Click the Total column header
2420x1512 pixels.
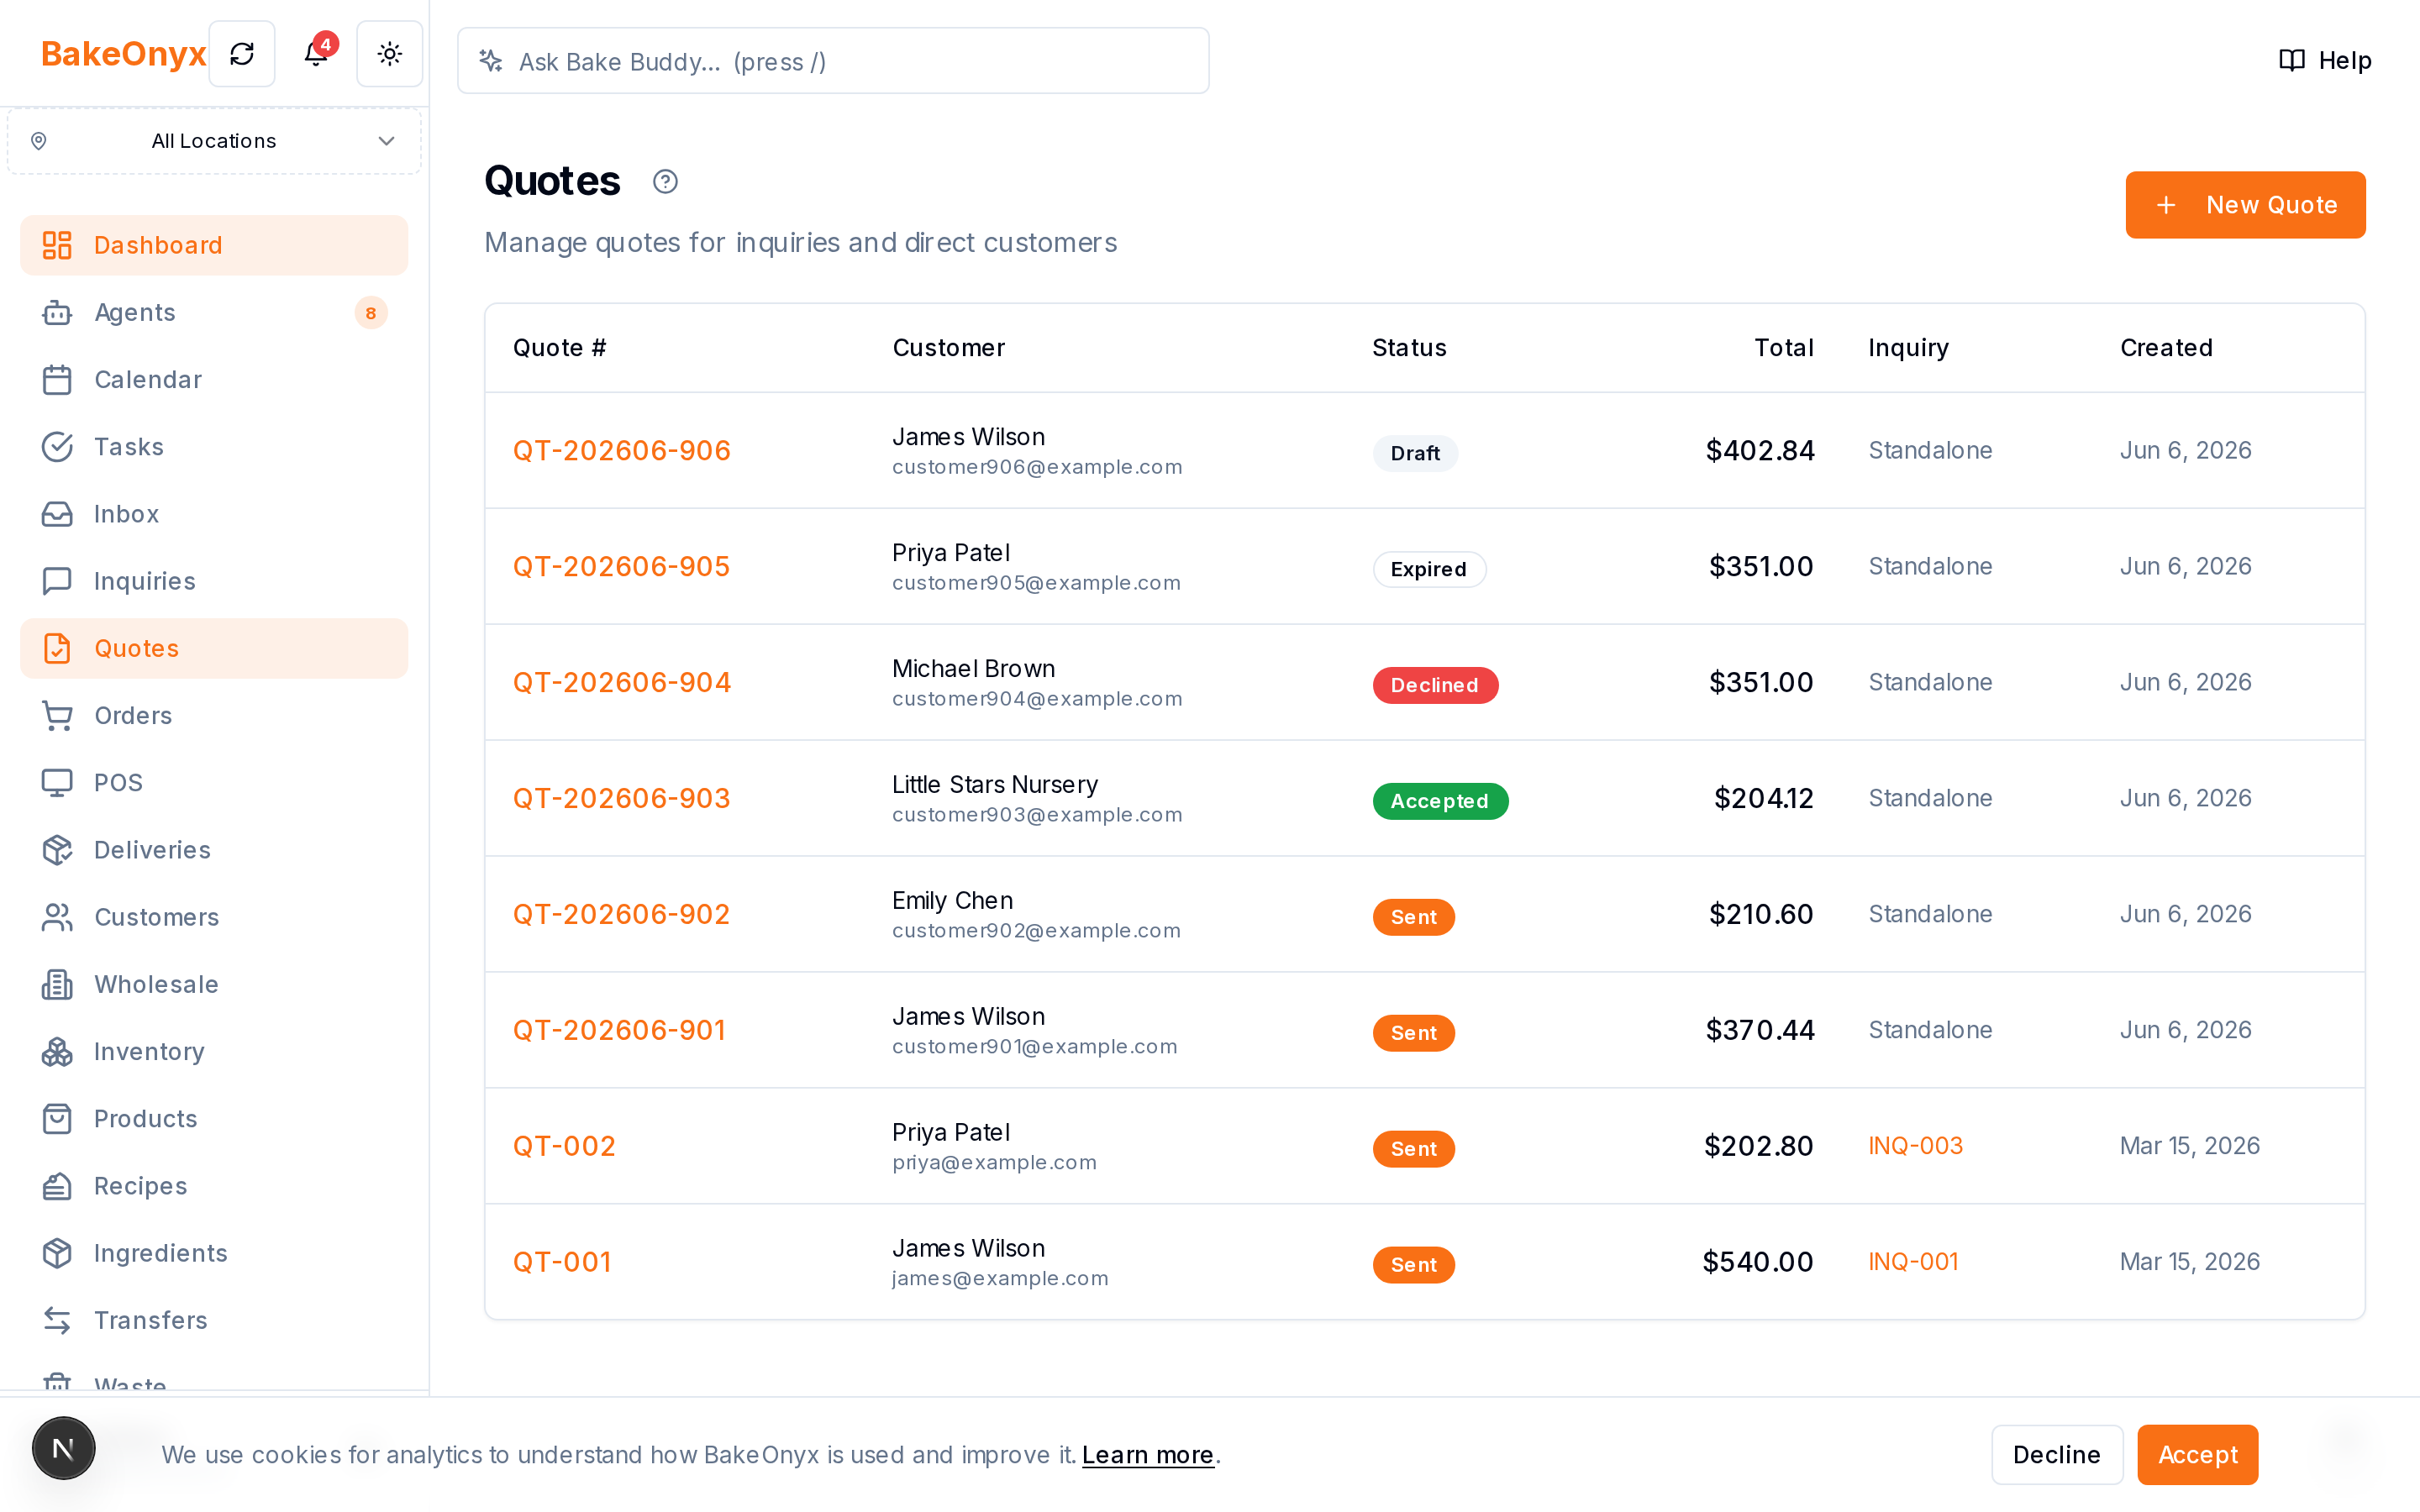coord(1783,348)
